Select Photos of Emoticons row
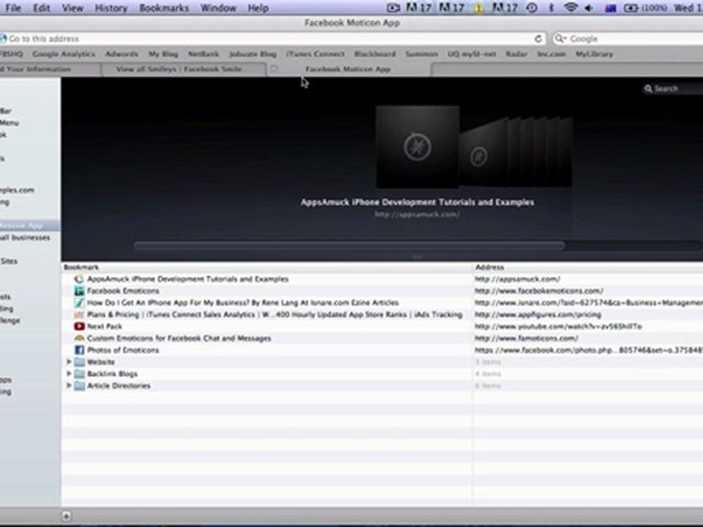Image resolution: width=703 pixels, height=527 pixels. point(382,350)
